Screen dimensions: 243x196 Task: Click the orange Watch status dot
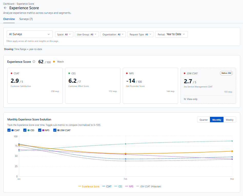54,62
